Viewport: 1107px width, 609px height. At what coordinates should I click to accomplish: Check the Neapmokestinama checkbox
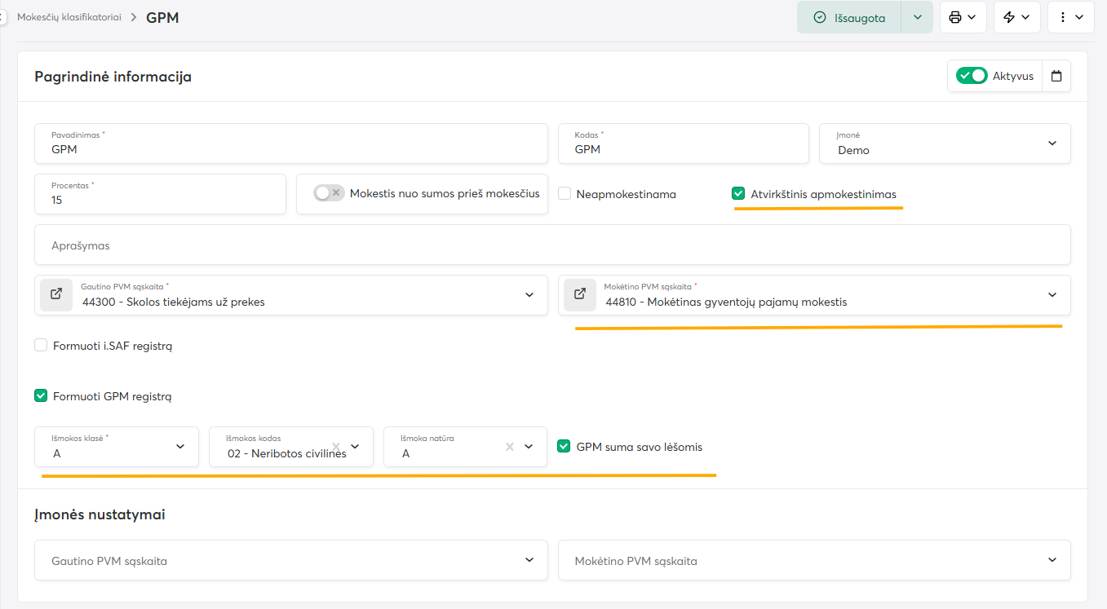tap(565, 194)
